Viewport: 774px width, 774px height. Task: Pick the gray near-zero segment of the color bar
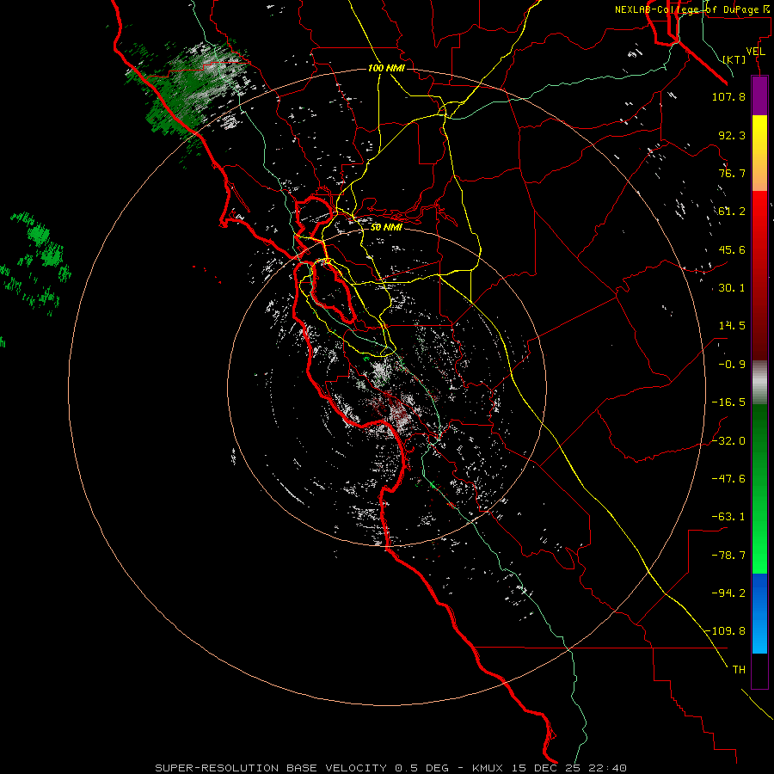click(759, 383)
